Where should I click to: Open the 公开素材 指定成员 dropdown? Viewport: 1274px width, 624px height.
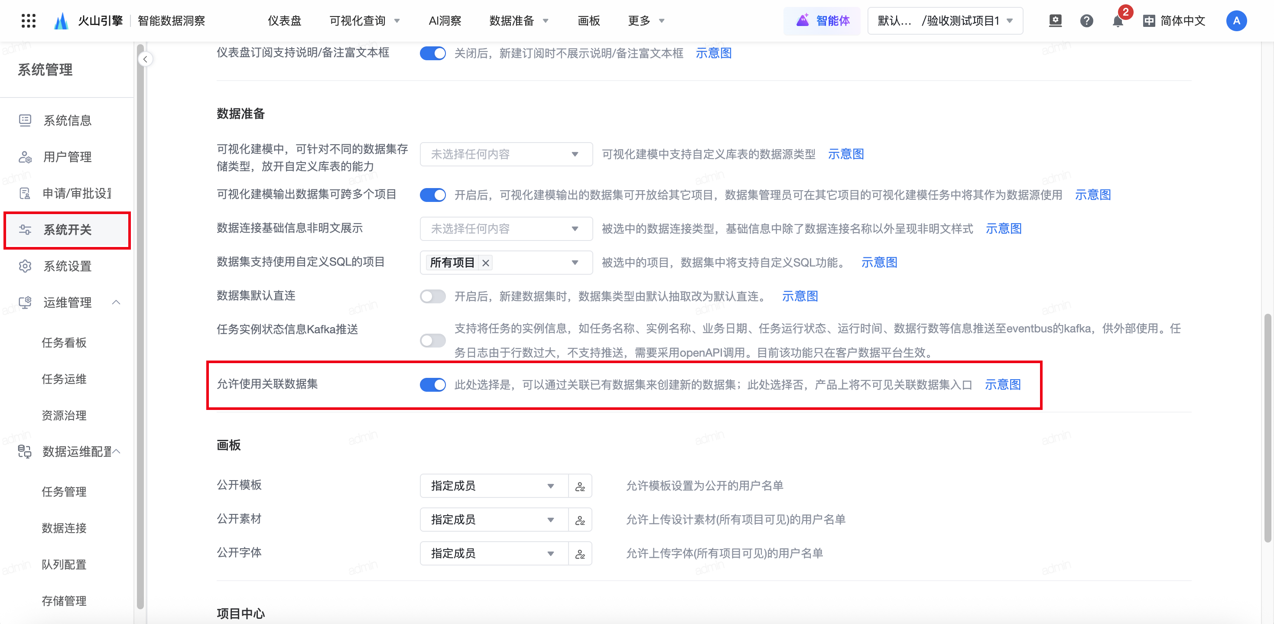coord(493,520)
